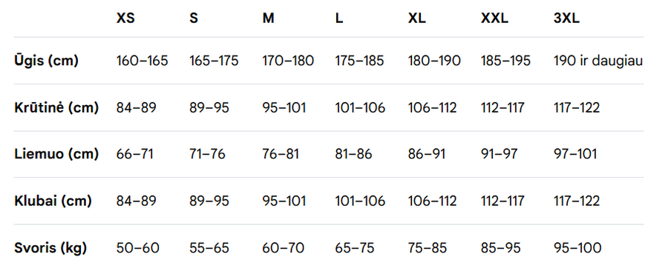668x271 pixels.
Task: Select the 3XL column header
Action: (x=566, y=19)
